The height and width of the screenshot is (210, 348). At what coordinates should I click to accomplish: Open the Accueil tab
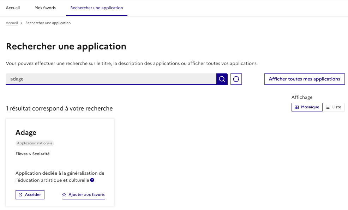[x=13, y=8]
